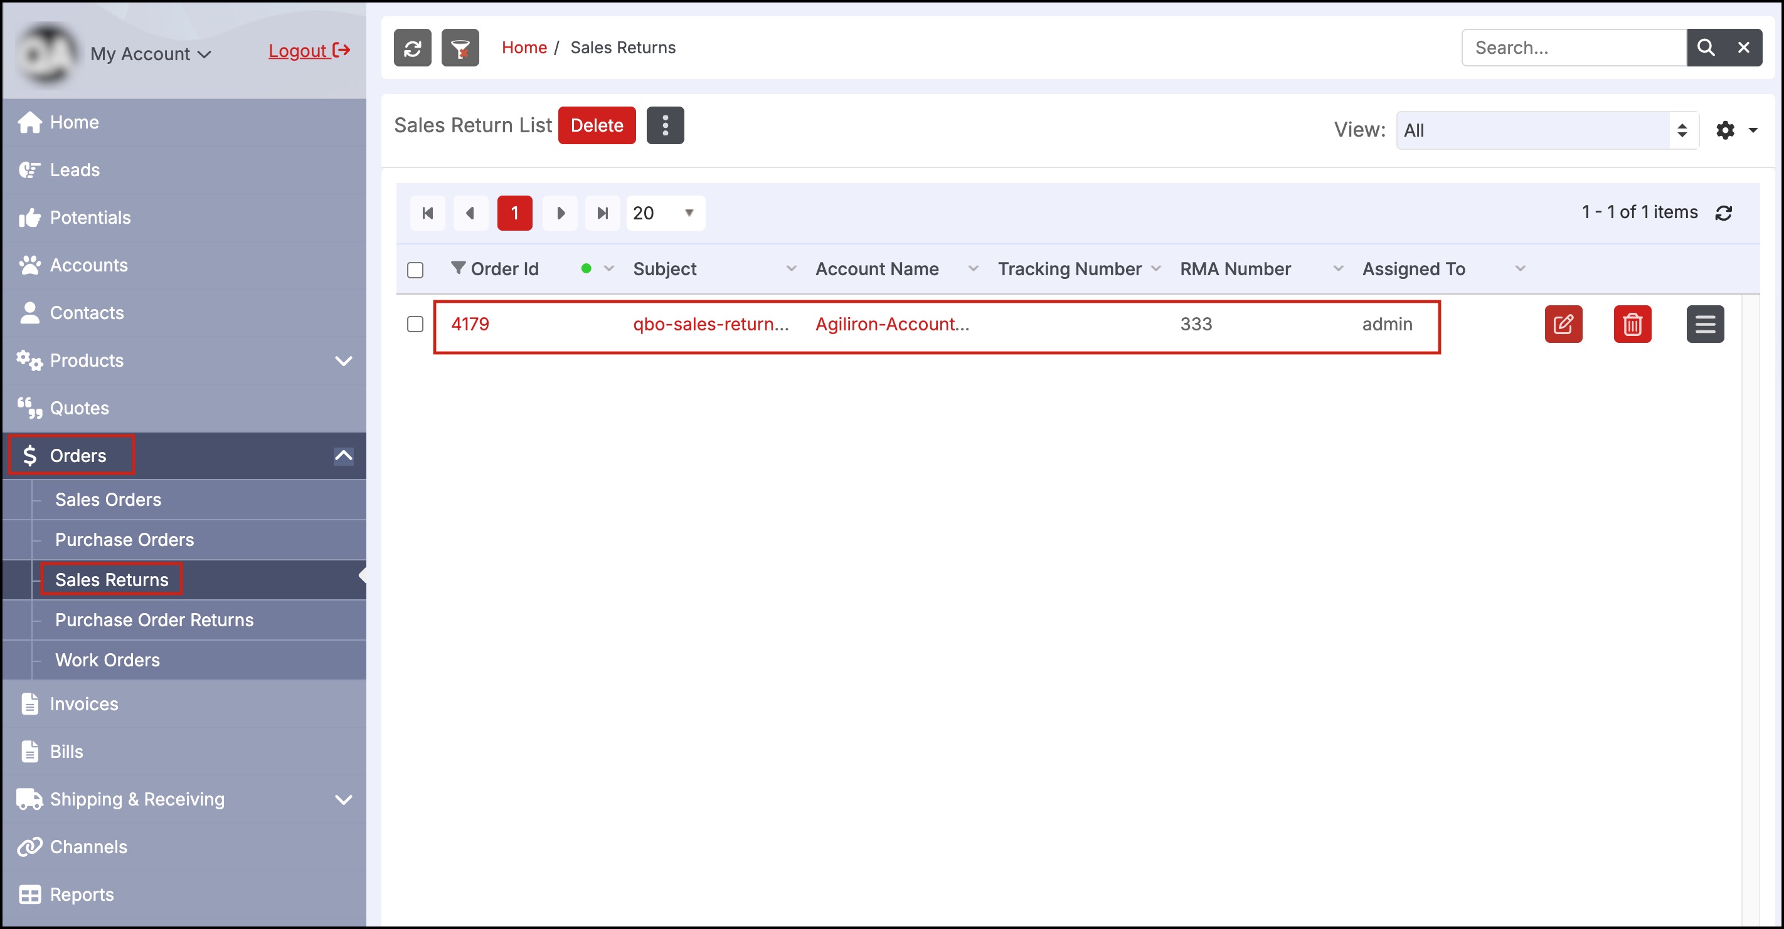Click the refresh icon beside breadcrumb
This screenshot has width=1784, height=929.
pos(412,48)
